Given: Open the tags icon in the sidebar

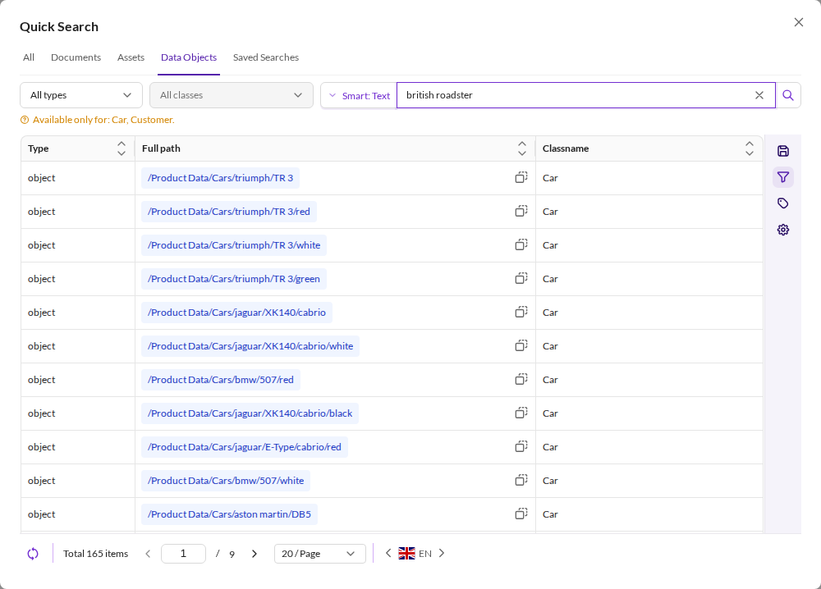Looking at the screenshot, I should 782,203.
